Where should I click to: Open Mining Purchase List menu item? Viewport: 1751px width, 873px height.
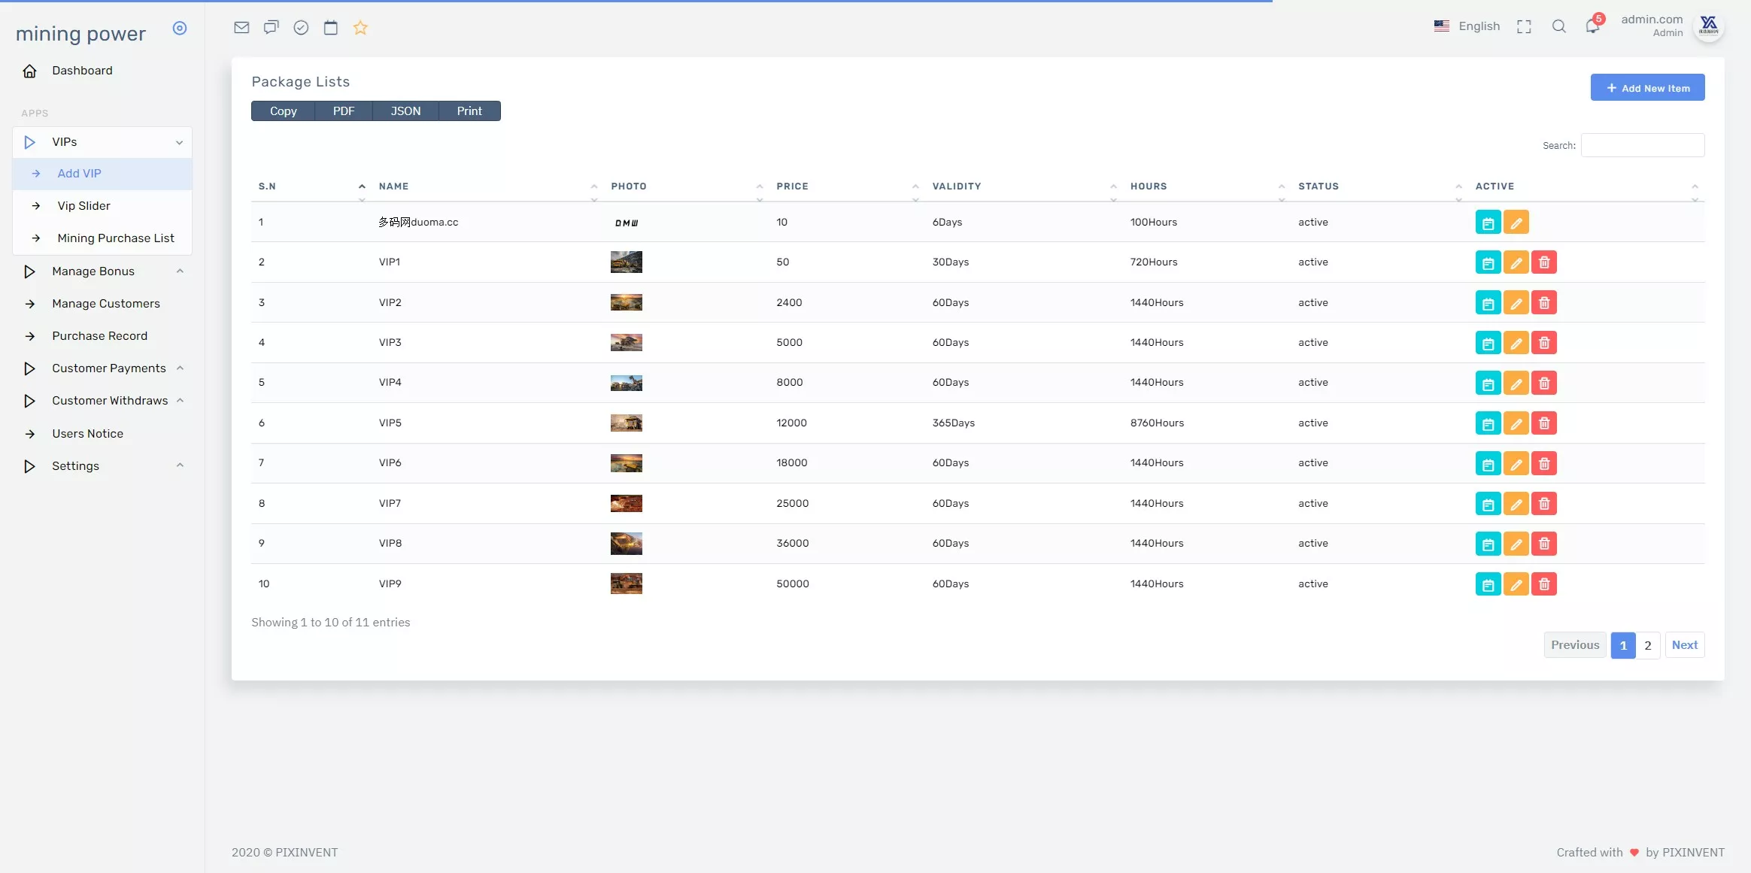115,238
